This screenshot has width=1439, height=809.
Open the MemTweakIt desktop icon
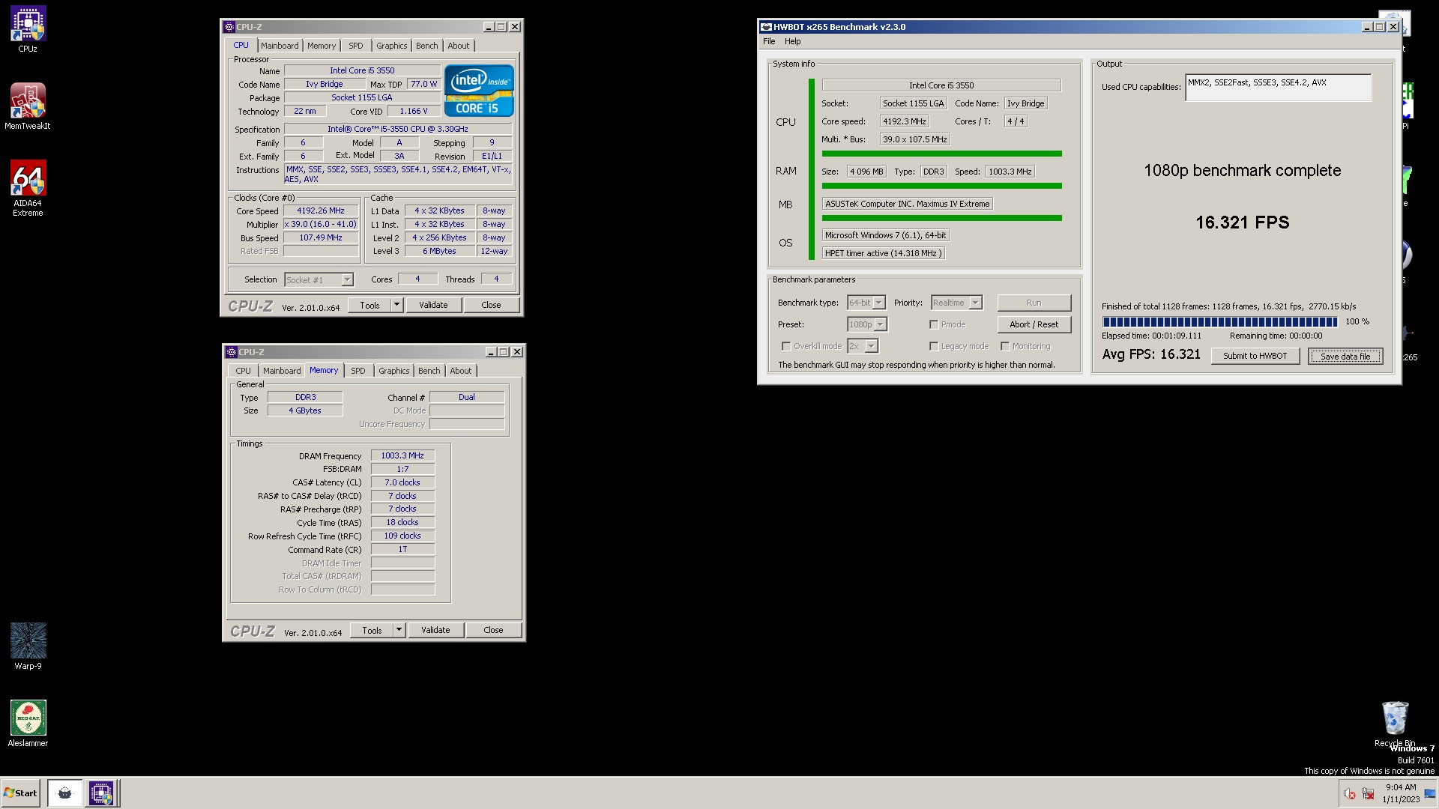tap(28, 106)
